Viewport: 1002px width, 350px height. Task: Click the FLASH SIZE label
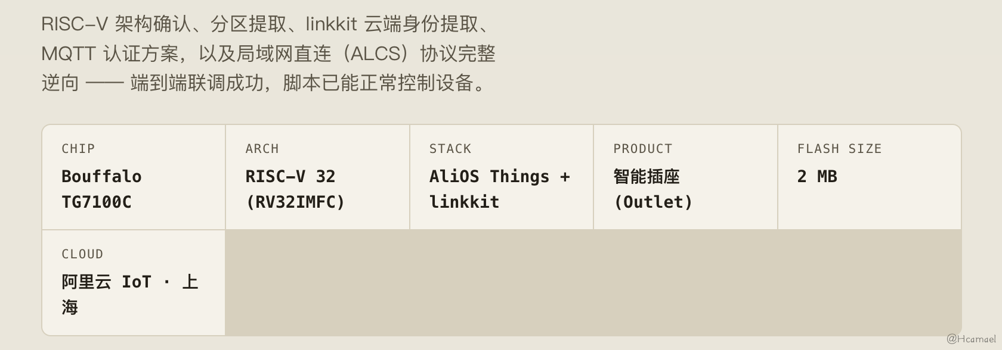pyautogui.click(x=839, y=149)
